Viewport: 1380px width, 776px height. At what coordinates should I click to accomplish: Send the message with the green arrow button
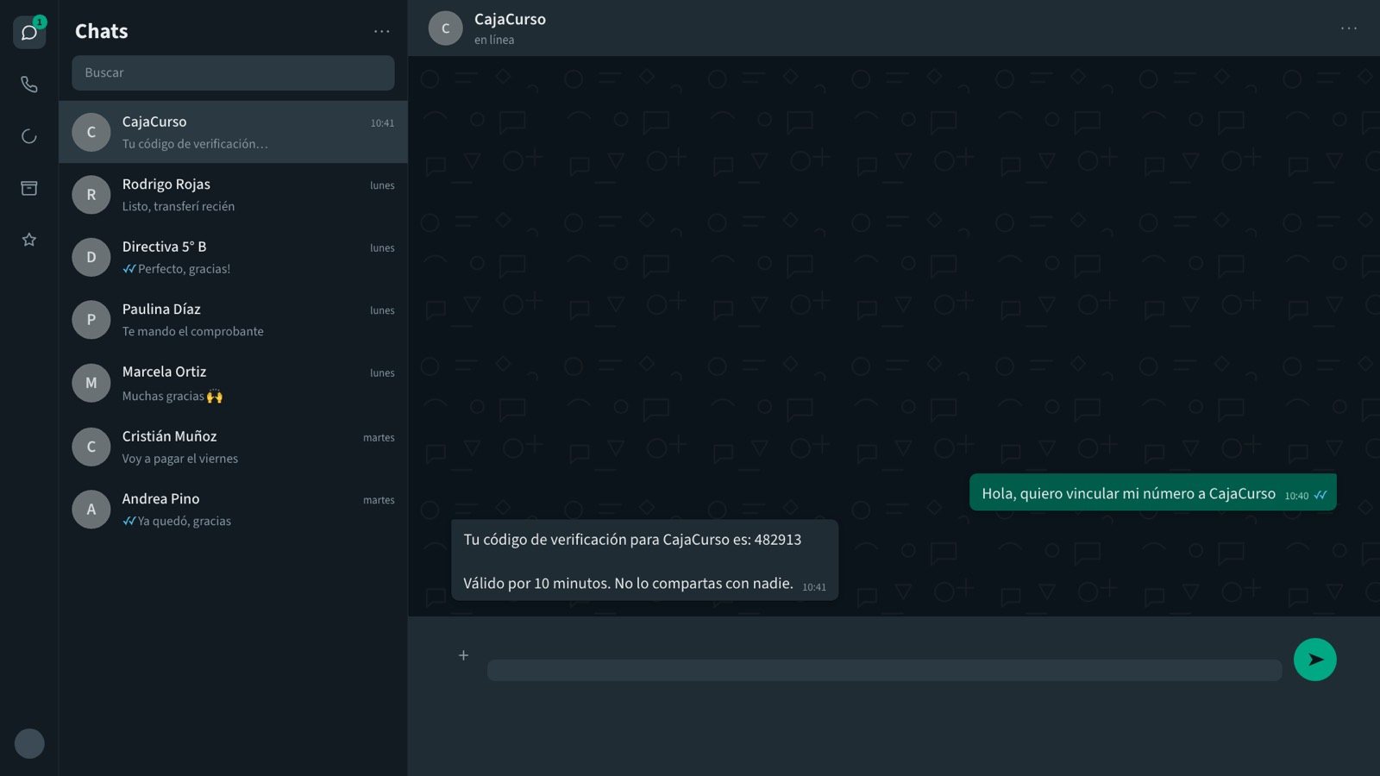pyautogui.click(x=1315, y=660)
